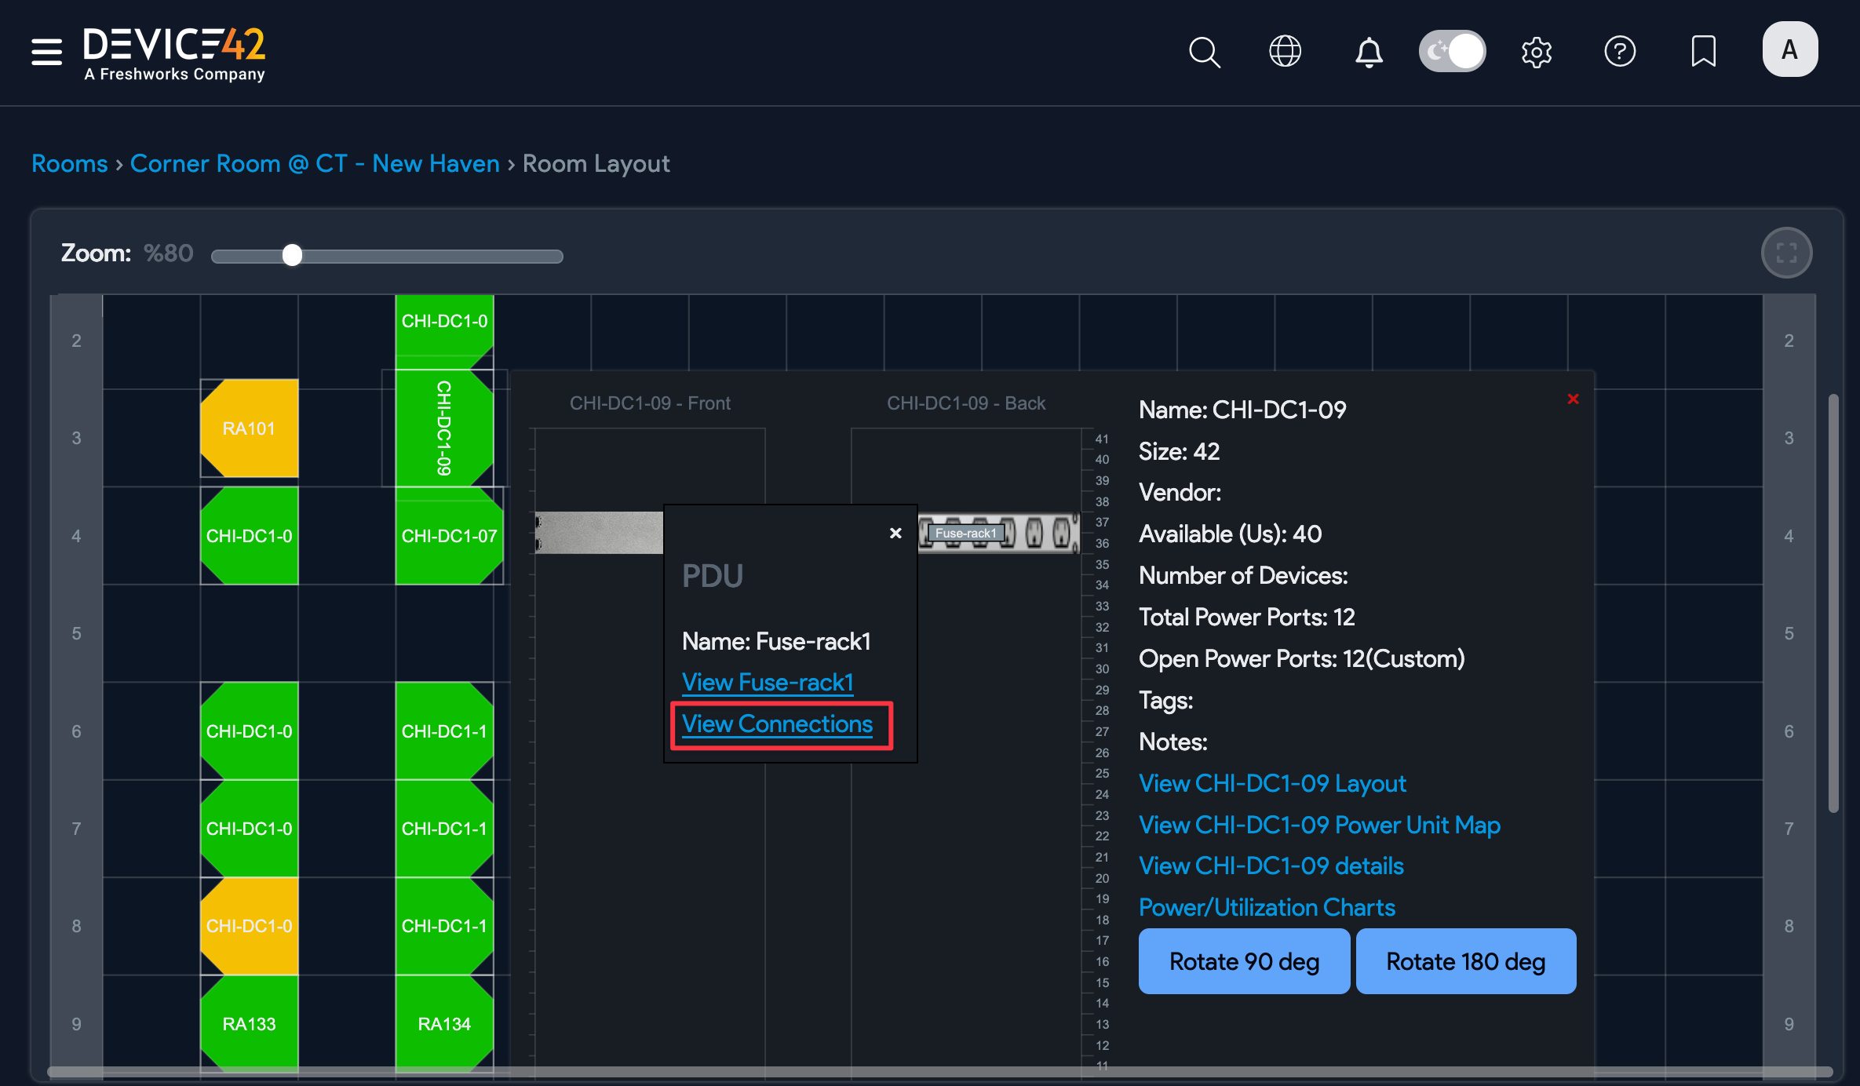Open View Fuse-rack1 link
1860x1086 pixels.
point(767,683)
